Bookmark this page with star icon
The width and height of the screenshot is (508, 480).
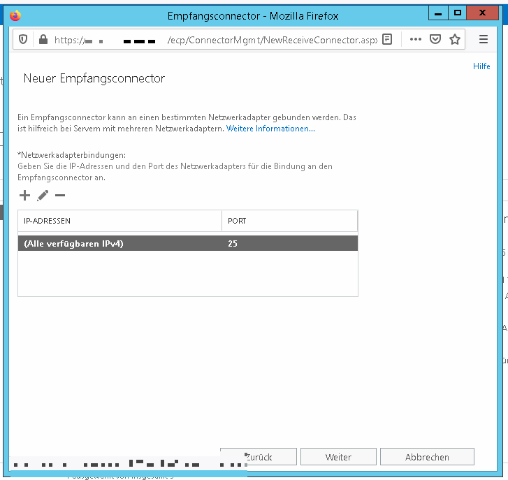point(455,40)
